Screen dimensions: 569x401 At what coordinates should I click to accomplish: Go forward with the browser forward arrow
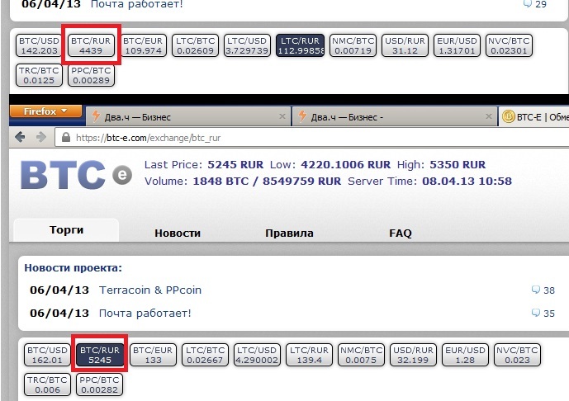41,137
